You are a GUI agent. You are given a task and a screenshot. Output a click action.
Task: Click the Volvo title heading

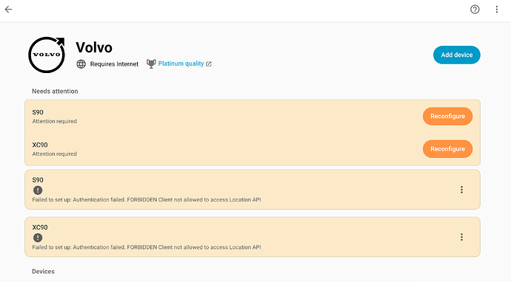(x=94, y=47)
